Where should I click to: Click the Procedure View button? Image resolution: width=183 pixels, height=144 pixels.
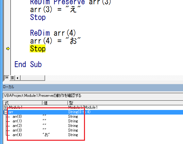7,78
